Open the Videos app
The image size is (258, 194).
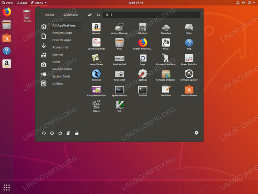(x=96, y=106)
